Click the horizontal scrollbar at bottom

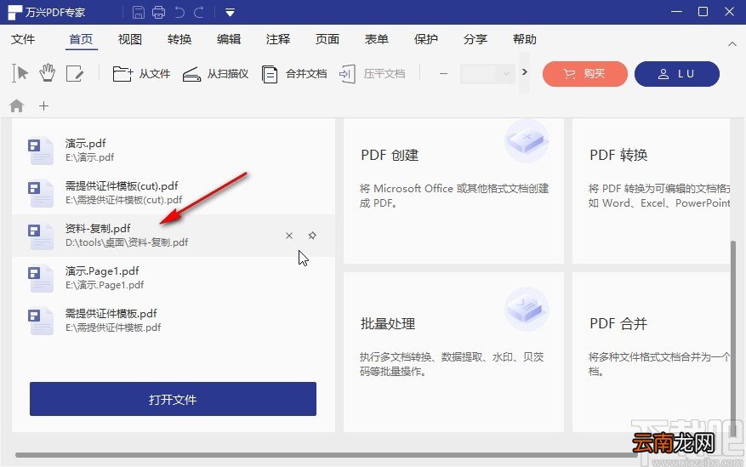[x=327, y=455]
